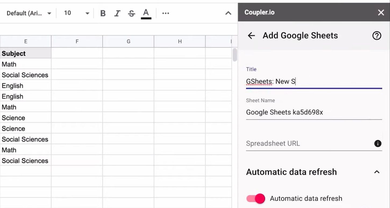Focus the Title input field
Viewport: 390px width, 208px height.
[314, 81]
